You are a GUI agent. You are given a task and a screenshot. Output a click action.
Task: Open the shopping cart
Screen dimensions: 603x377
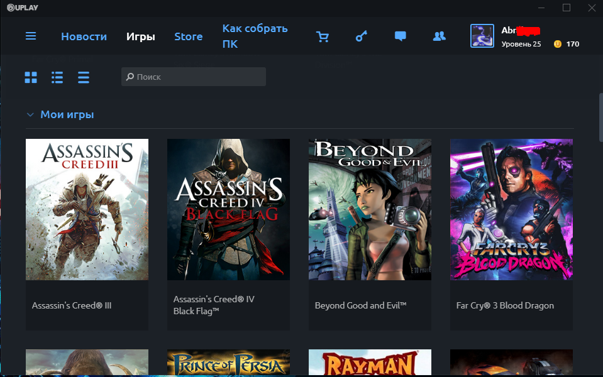[323, 36]
